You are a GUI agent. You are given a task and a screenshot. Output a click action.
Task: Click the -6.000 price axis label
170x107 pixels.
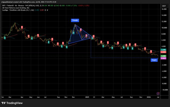(163, 77)
